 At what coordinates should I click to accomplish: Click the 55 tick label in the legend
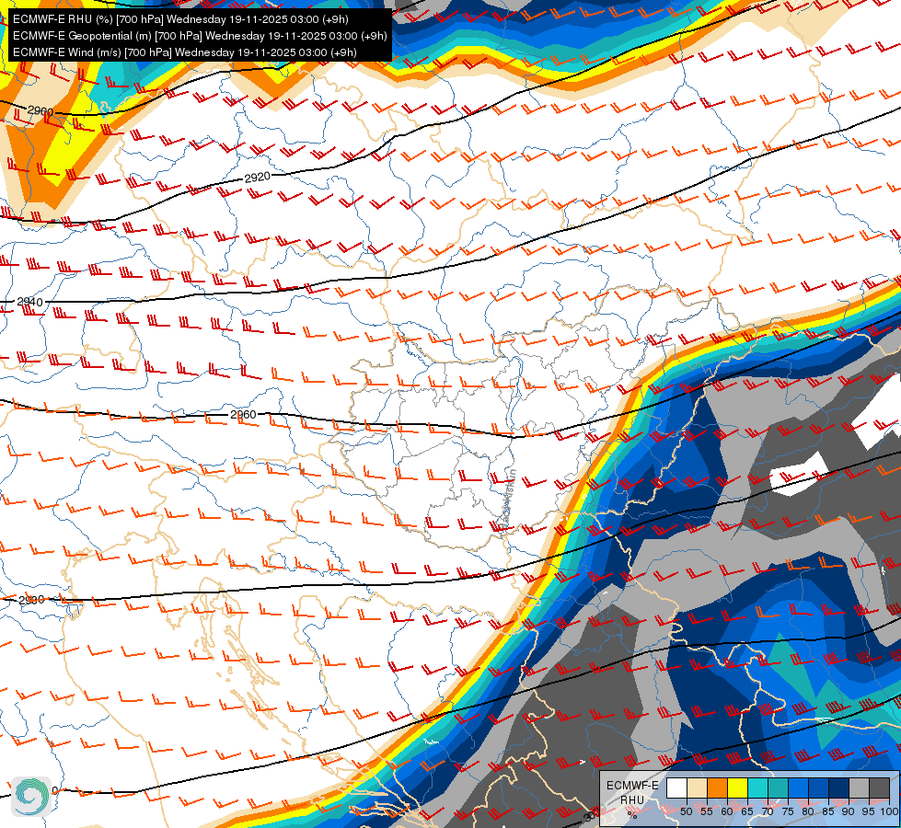[x=707, y=811]
